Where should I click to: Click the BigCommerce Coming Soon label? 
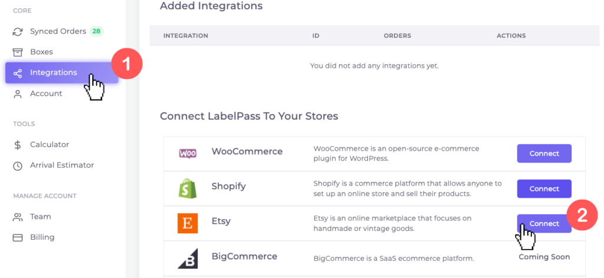(544, 257)
